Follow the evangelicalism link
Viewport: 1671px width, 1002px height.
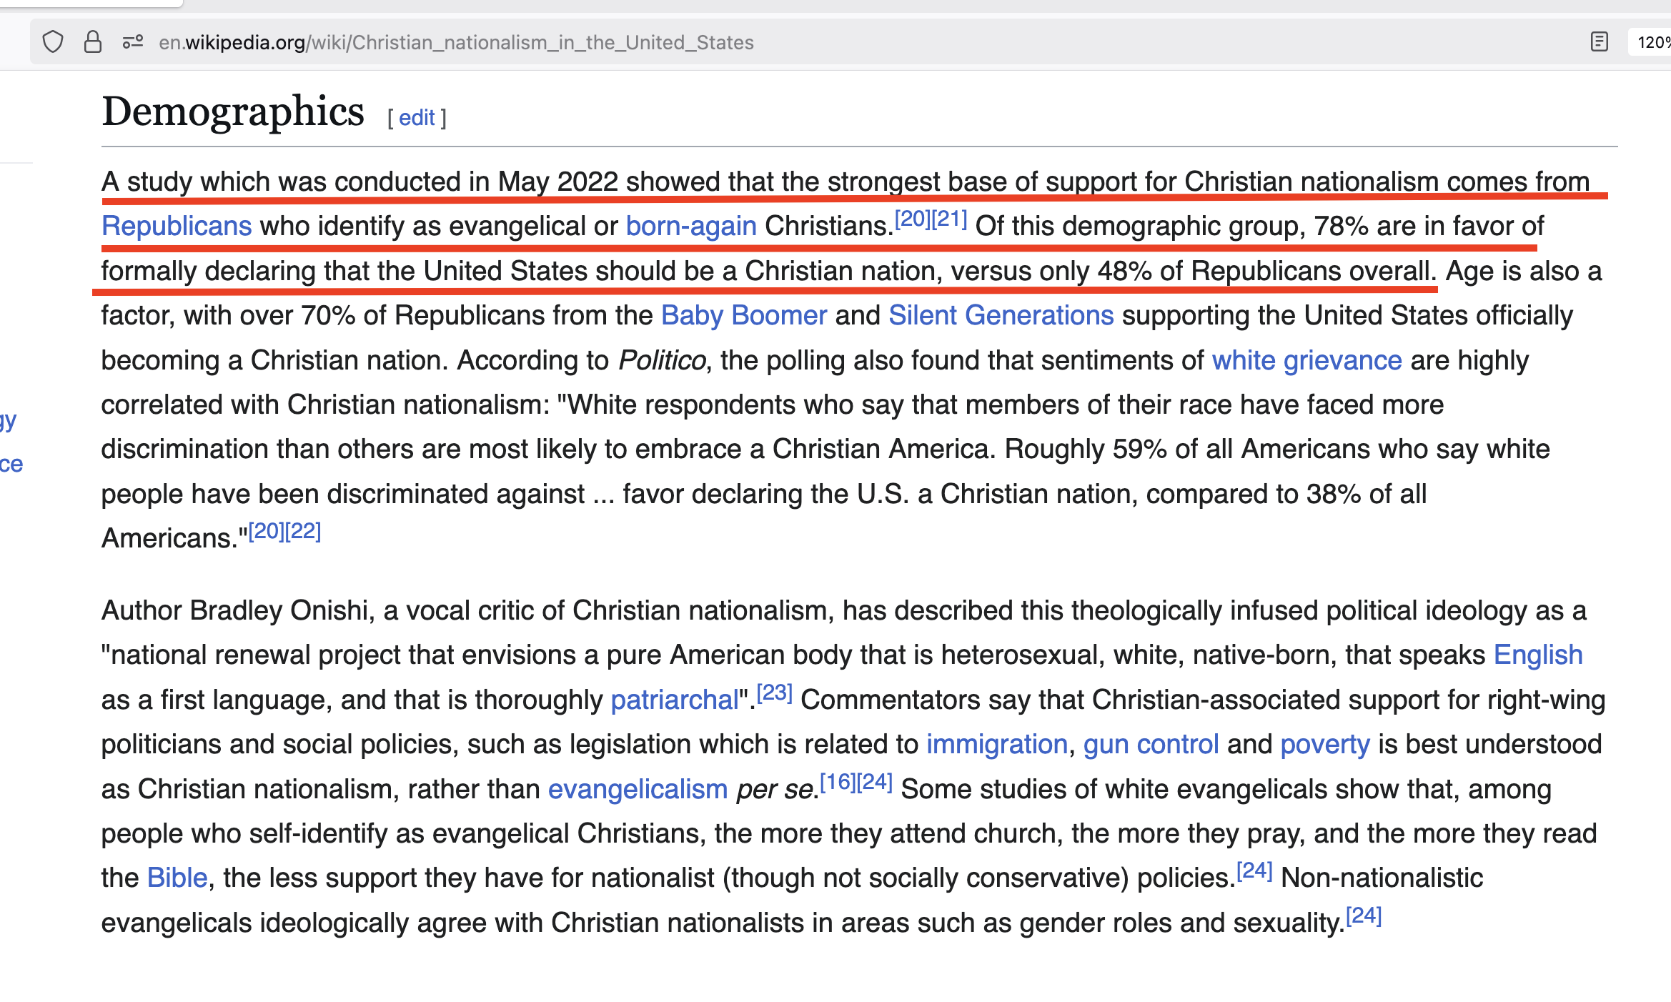(638, 790)
